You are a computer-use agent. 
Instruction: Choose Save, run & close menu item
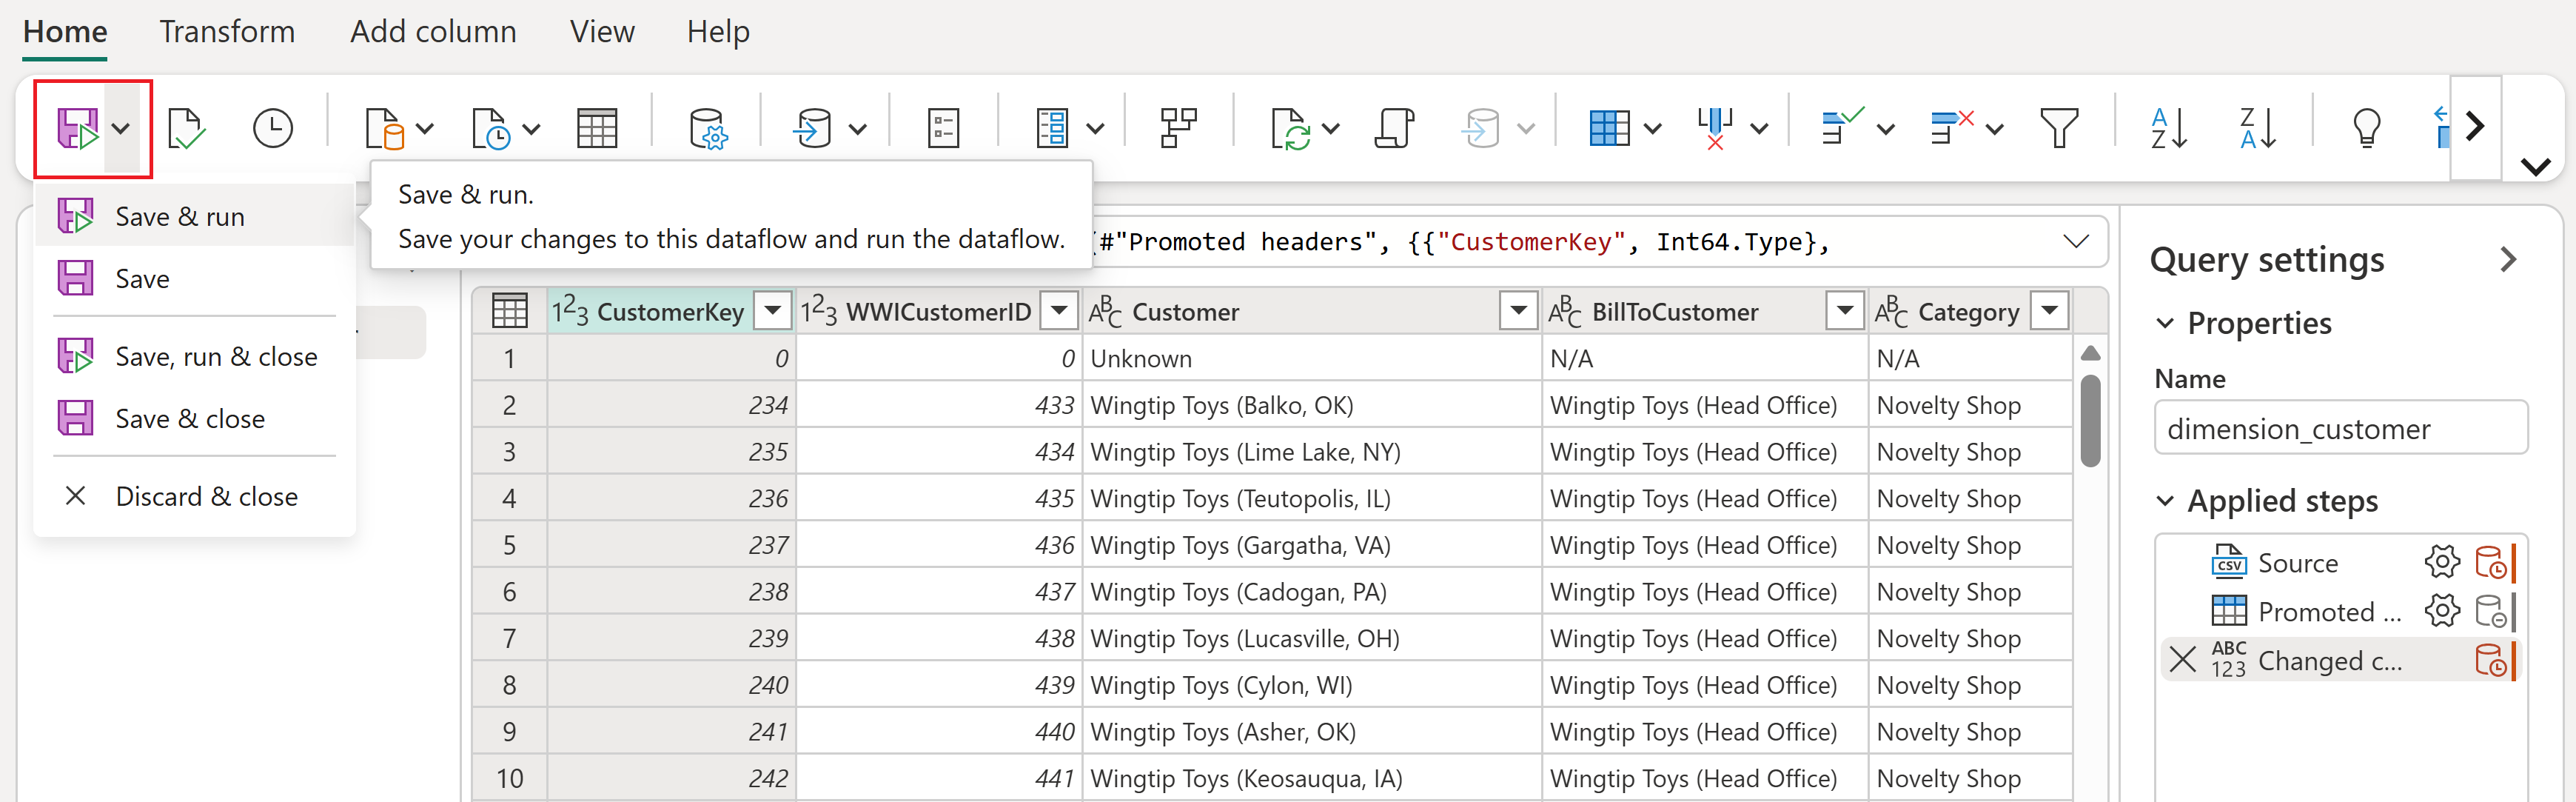pos(215,356)
